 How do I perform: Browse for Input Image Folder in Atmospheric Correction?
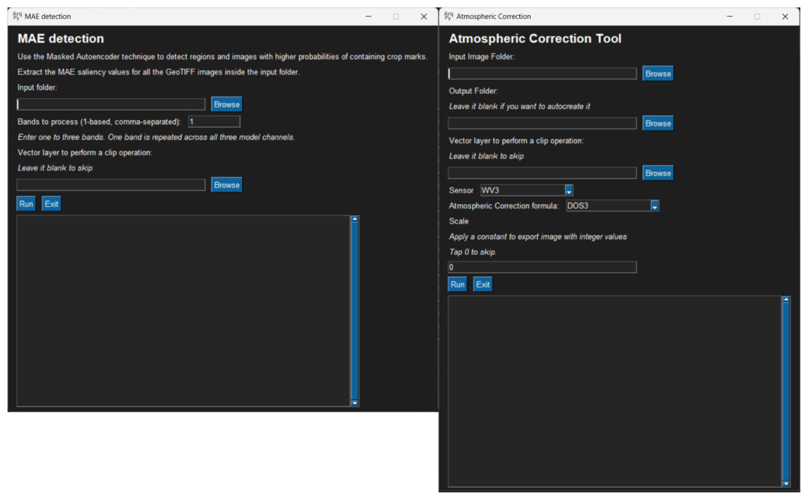click(x=658, y=74)
